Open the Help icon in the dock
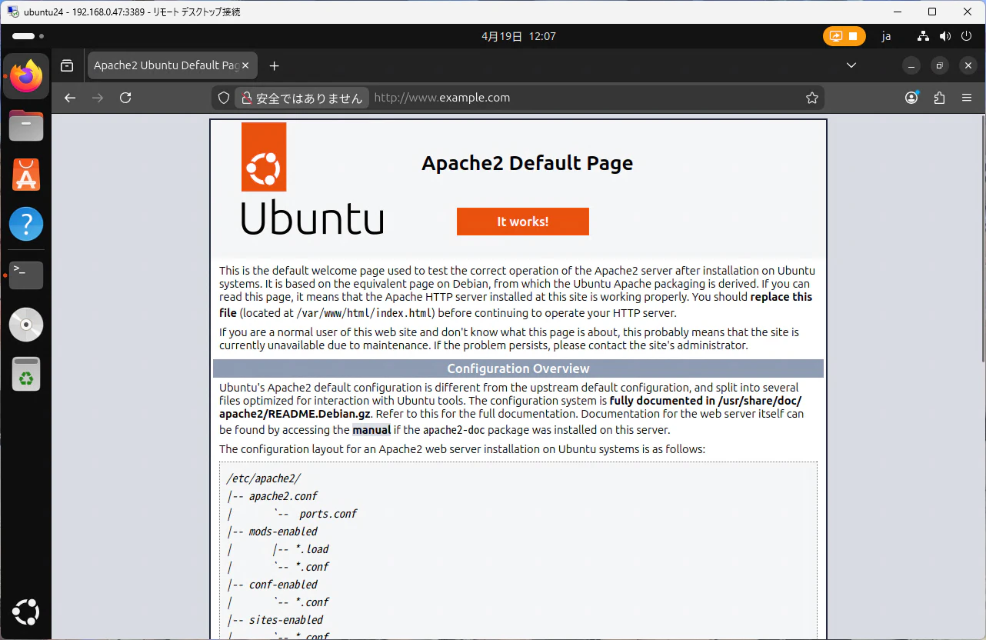This screenshot has width=986, height=640. pos(26,225)
